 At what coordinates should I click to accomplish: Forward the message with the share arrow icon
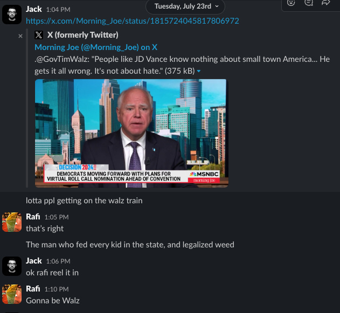coord(325,3)
